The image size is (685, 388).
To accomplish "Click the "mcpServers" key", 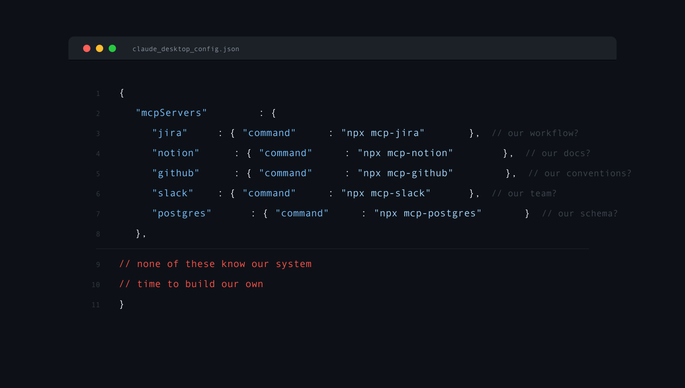I will 171,113.
